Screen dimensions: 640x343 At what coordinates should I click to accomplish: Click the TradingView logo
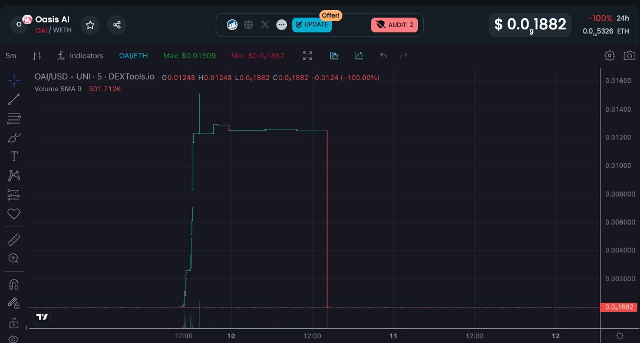42,317
